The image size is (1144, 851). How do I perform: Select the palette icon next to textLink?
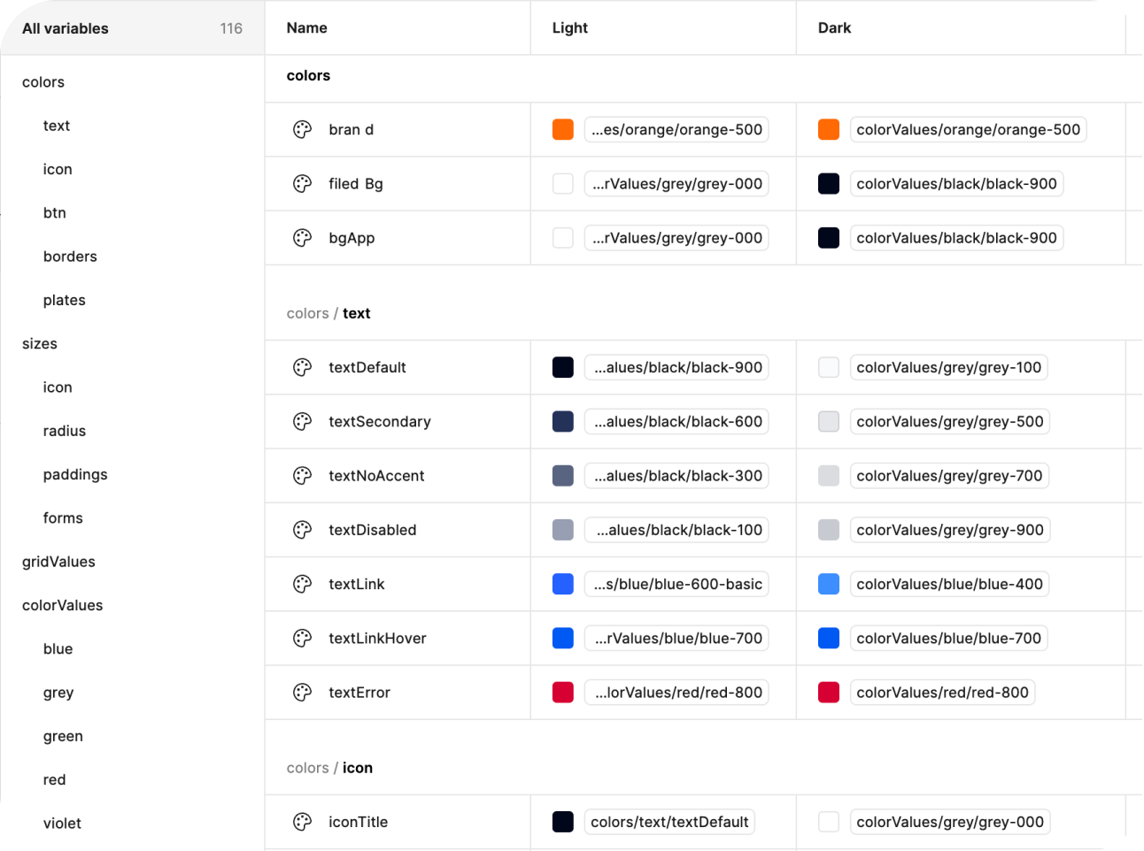click(x=302, y=584)
